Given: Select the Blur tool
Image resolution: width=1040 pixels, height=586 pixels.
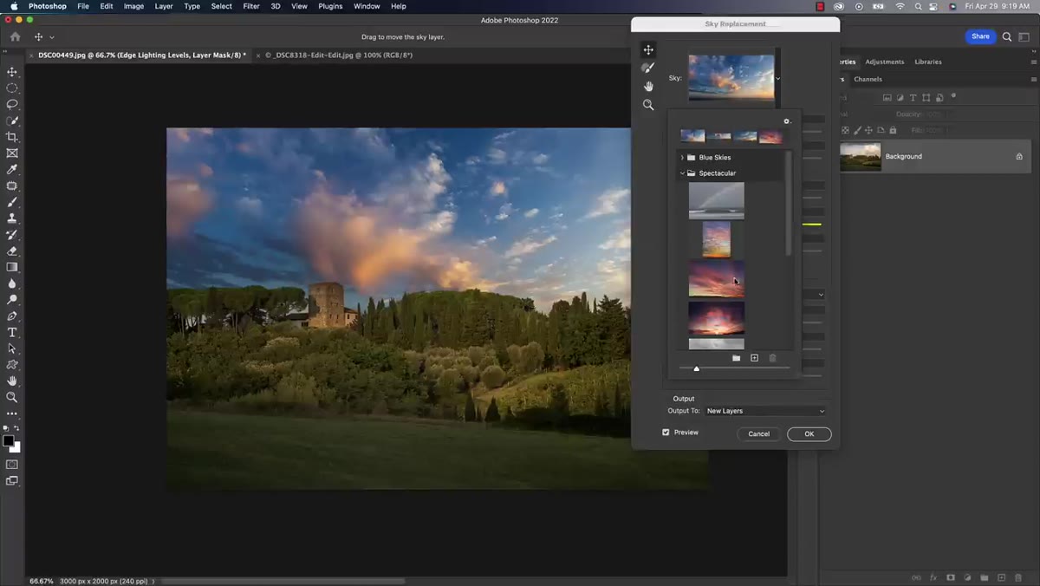Looking at the screenshot, I should (x=12, y=283).
